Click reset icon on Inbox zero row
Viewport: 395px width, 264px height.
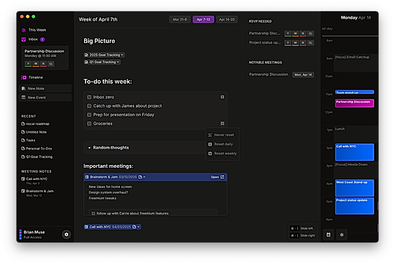tap(222, 97)
